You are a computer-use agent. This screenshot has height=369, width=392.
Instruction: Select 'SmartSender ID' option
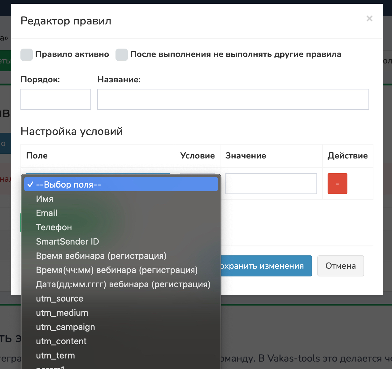click(x=68, y=241)
